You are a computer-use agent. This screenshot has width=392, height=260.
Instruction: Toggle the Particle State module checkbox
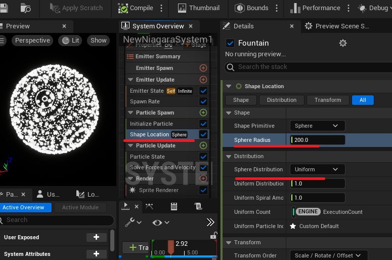pos(203,157)
